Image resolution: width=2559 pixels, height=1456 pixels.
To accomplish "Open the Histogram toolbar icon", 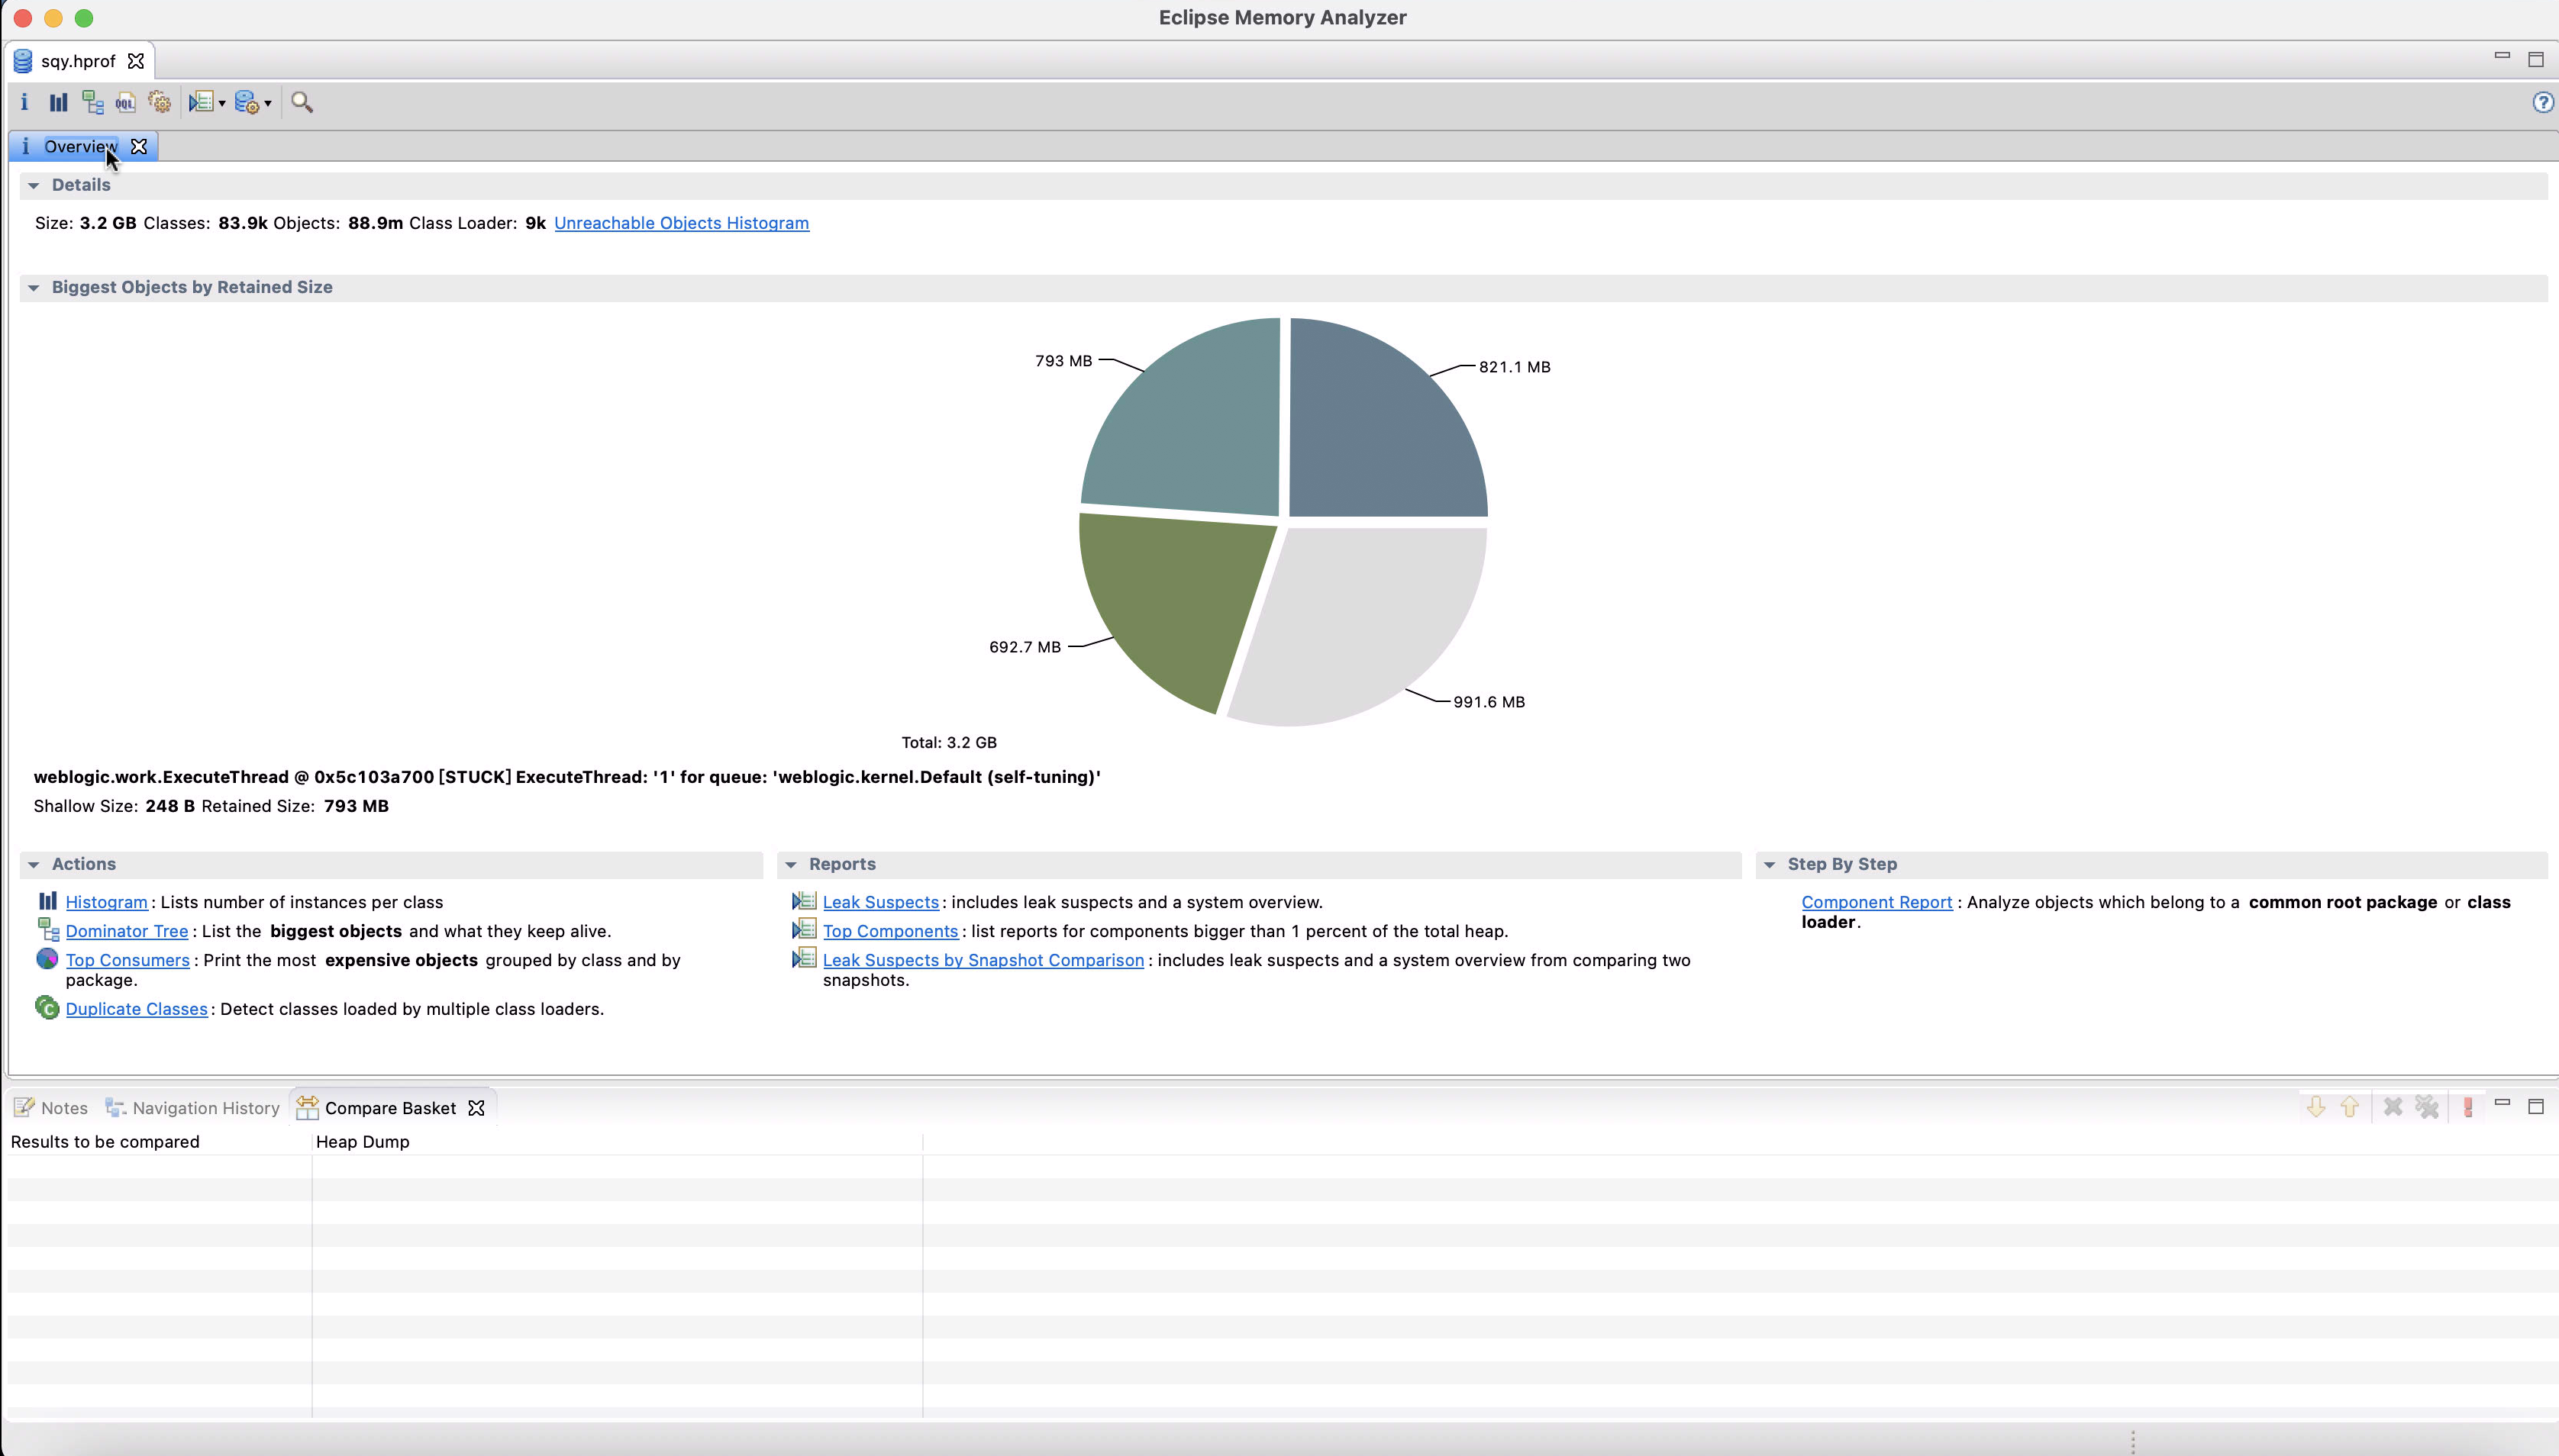I will coord(58,102).
